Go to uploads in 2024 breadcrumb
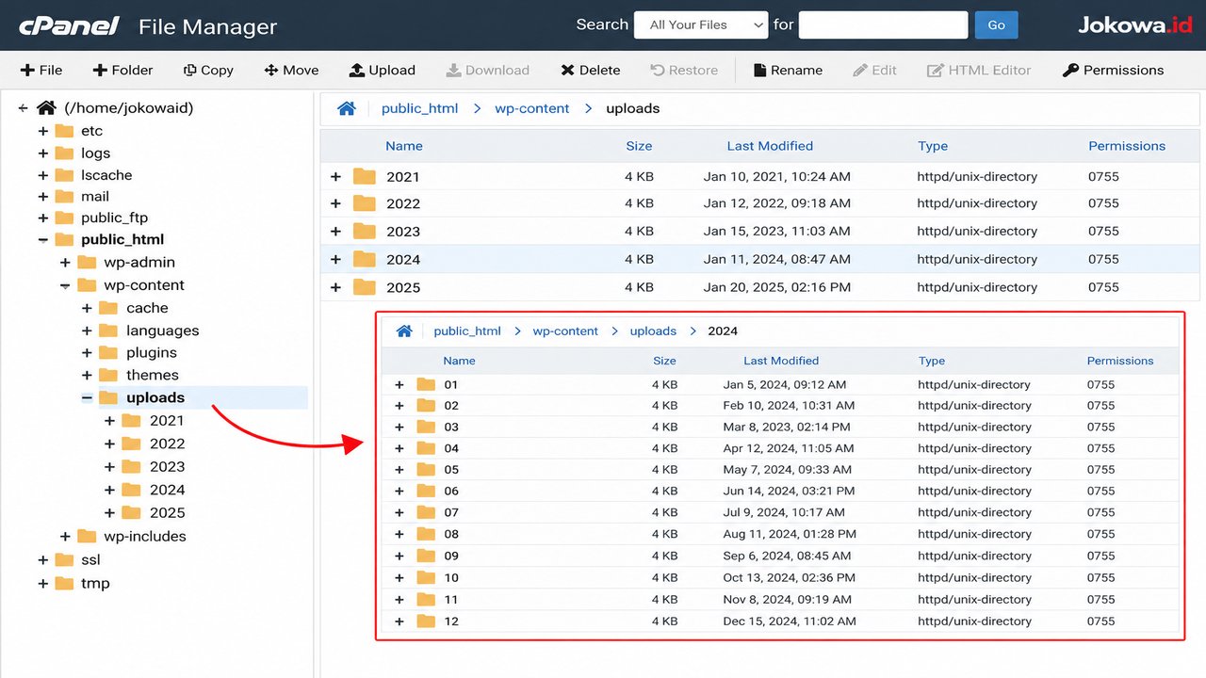This screenshot has height=678, width=1206. click(x=653, y=331)
